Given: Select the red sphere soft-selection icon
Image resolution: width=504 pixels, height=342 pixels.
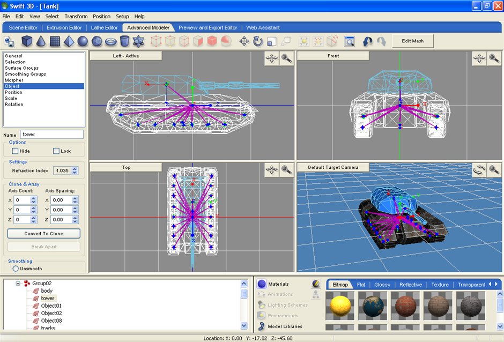Looking at the screenshot, I should click(x=226, y=41).
